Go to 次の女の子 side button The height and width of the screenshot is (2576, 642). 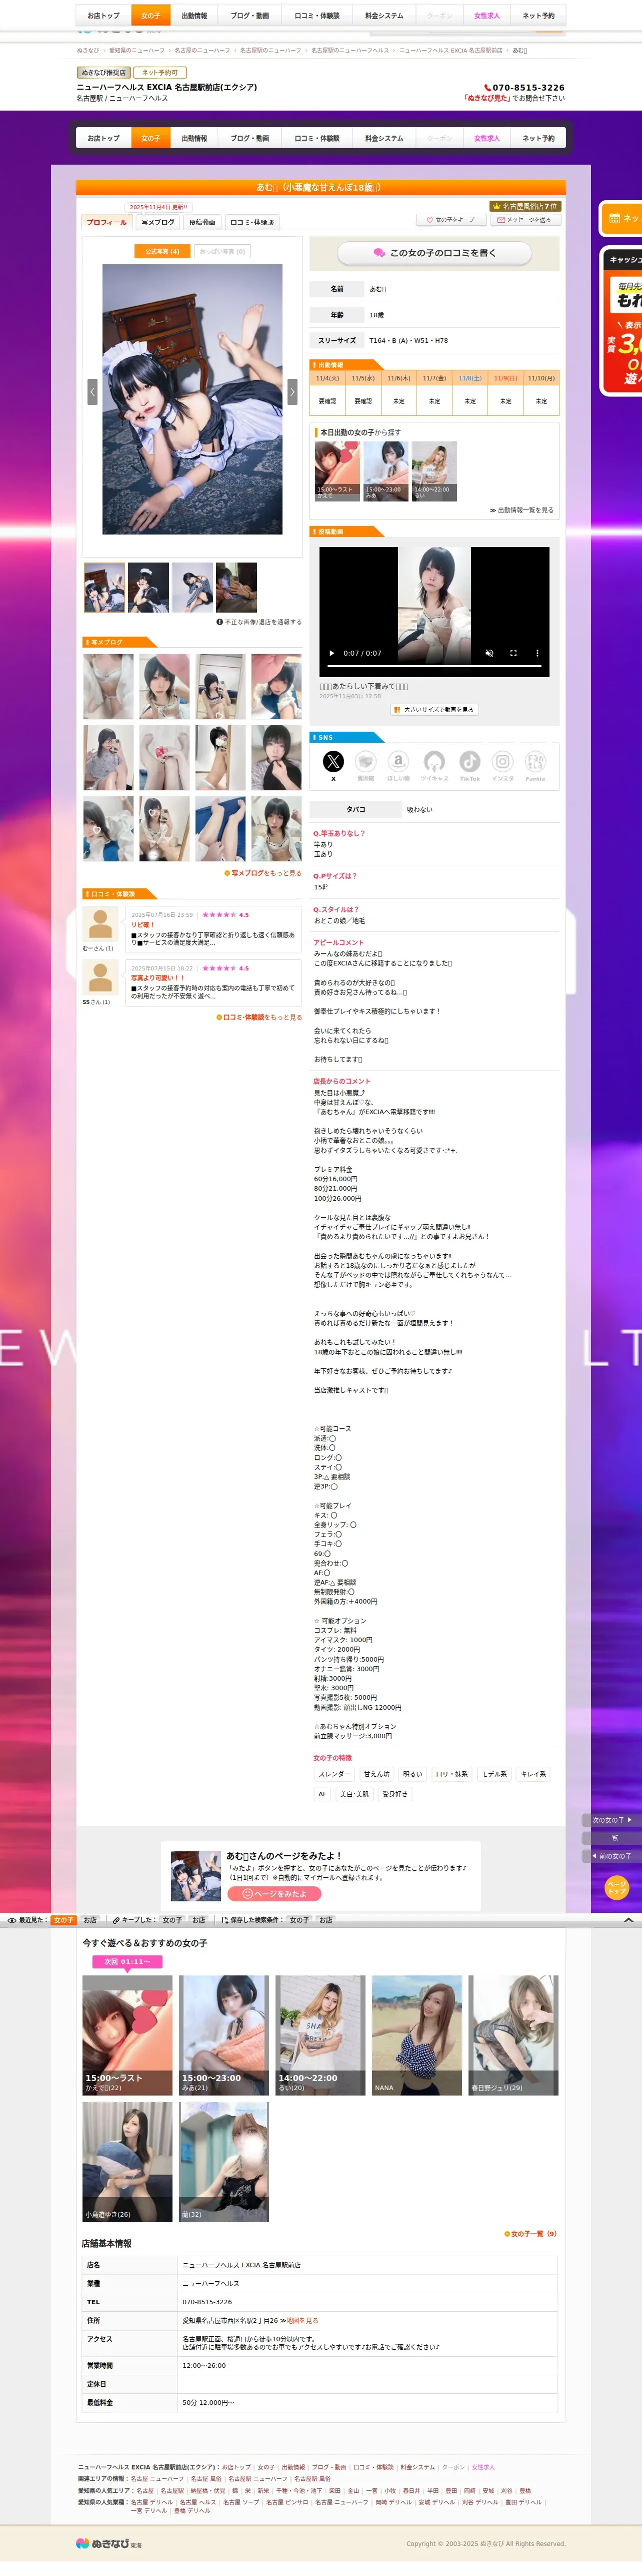612,1820
